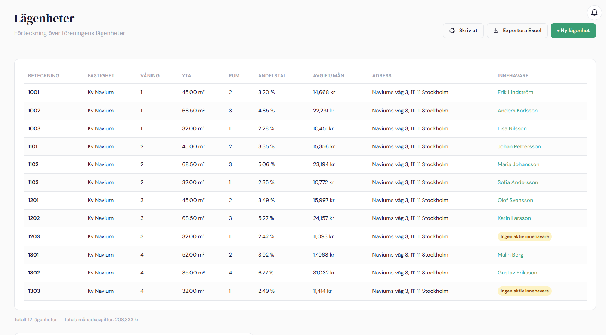Screen dimensions: 606x335
Task: Click the Andelstal column header
Action: (x=272, y=76)
